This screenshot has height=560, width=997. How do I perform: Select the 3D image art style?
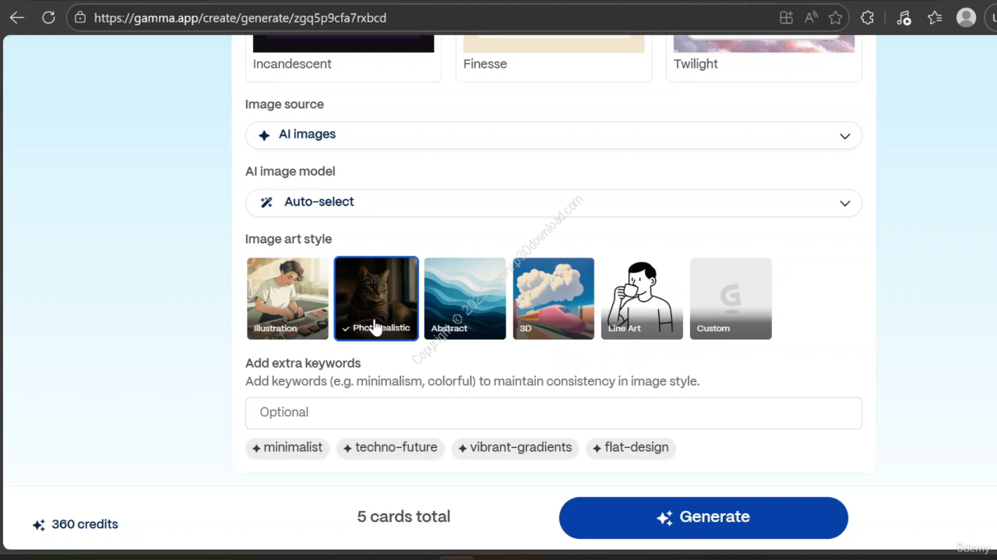point(553,299)
